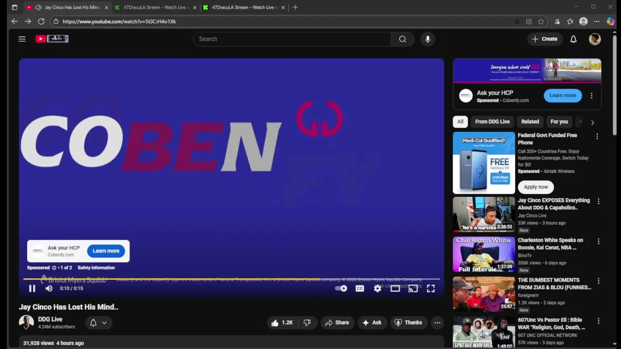Go forward in browser history
Screen dimensions: 621x349
point(28,21)
